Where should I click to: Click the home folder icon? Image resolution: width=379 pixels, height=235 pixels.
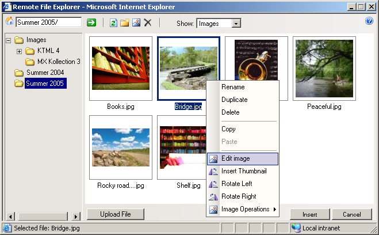coord(9,21)
